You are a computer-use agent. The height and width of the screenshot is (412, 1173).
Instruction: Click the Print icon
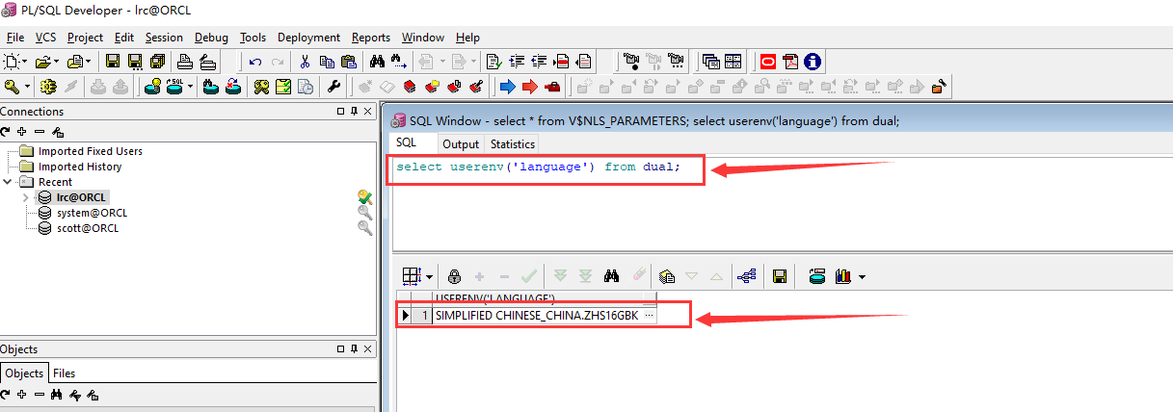186,62
